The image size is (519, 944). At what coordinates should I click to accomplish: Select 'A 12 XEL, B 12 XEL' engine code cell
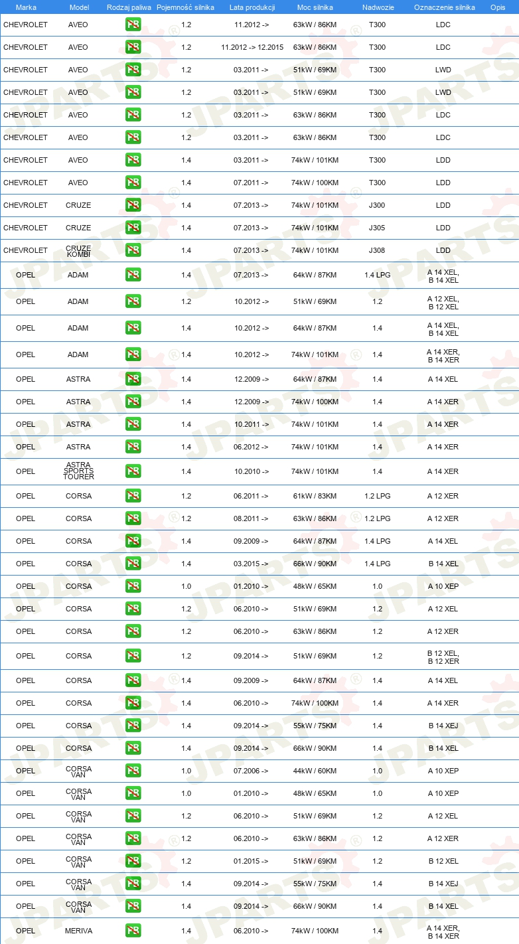coord(443,303)
